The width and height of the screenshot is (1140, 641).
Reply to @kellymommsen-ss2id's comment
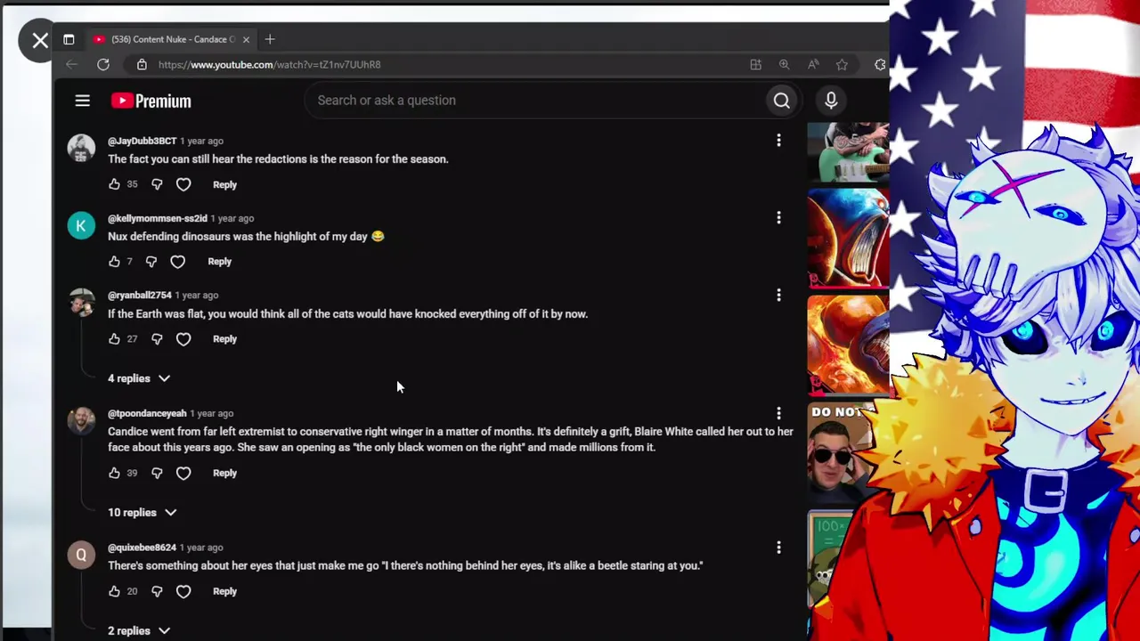219,262
